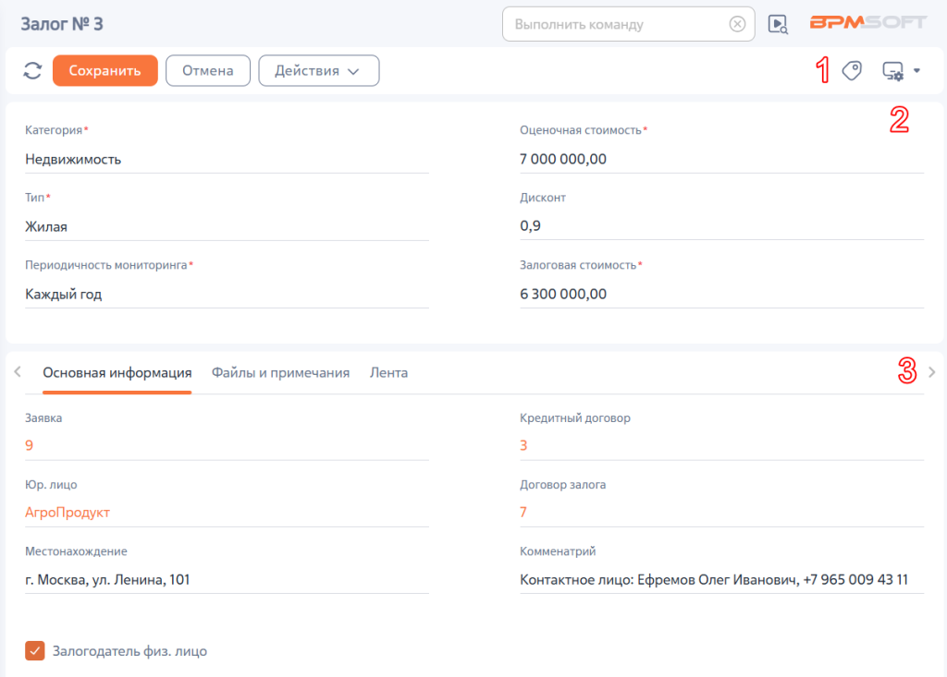Open dropdown arrow next to view settings icon
Screen dimensions: 947x677
[916, 70]
